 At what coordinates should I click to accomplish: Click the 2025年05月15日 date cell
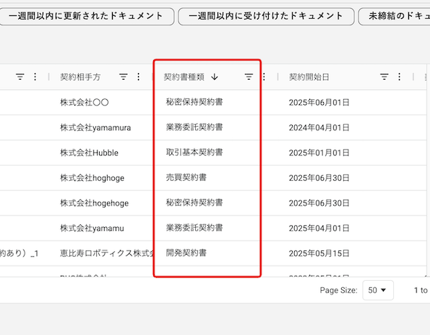pyautogui.click(x=319, y=253)
